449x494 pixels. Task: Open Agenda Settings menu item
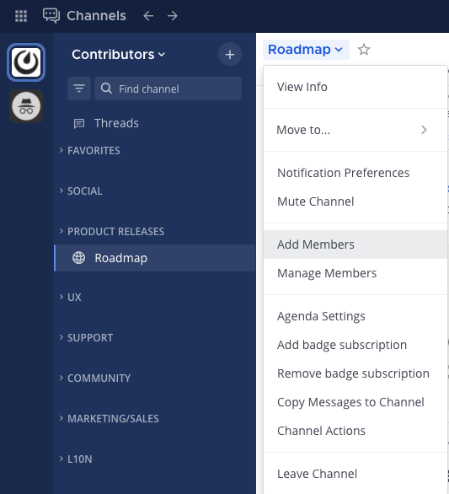tap(355, 316)
